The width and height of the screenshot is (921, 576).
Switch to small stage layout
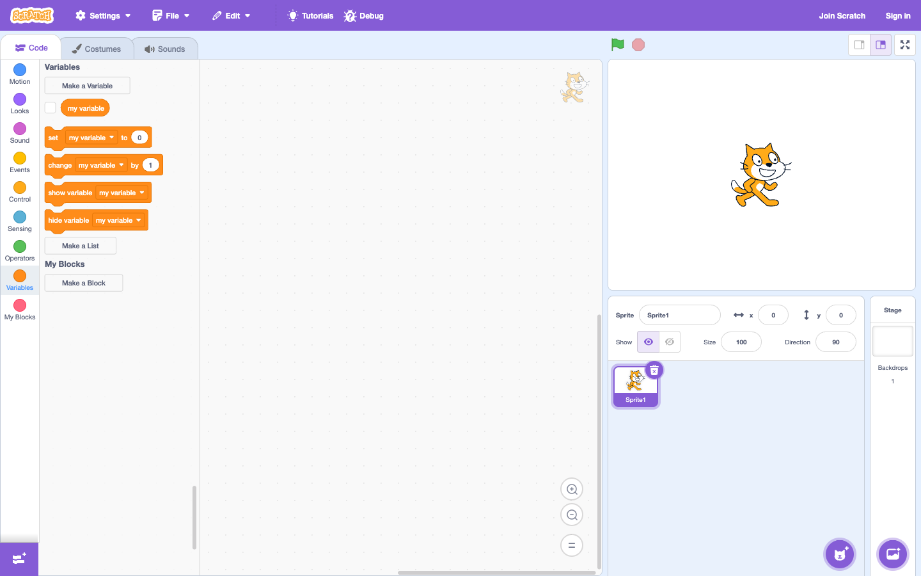tap(859, 45)
